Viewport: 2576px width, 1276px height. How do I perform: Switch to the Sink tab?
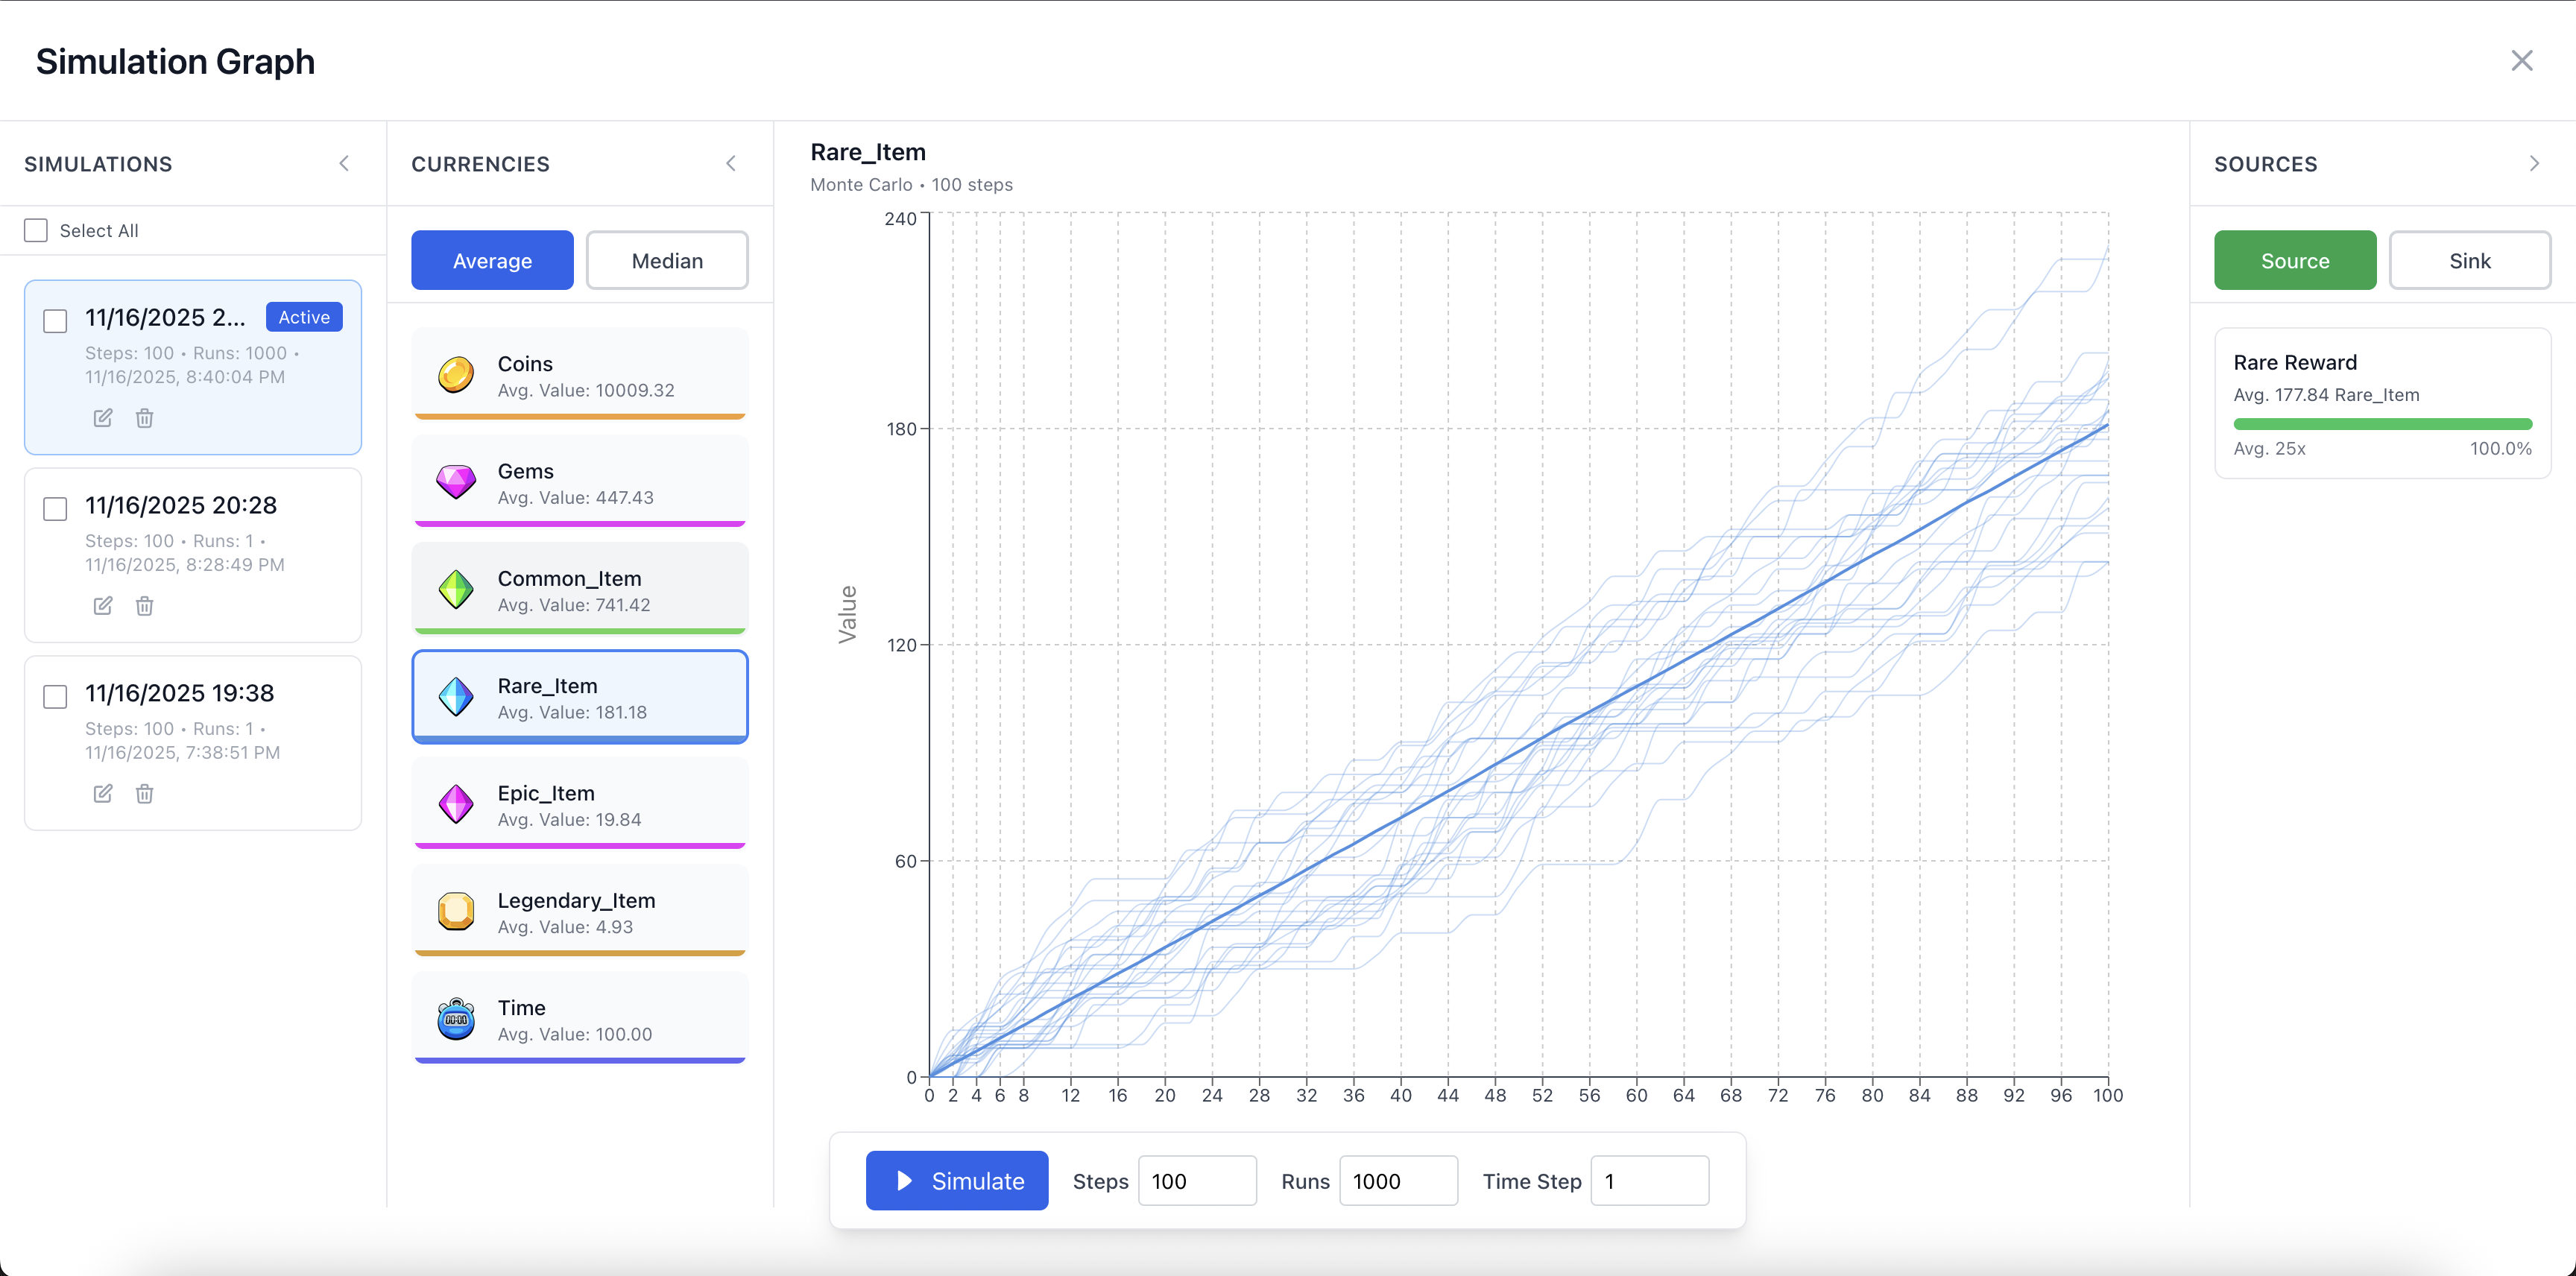point(2469,261)
